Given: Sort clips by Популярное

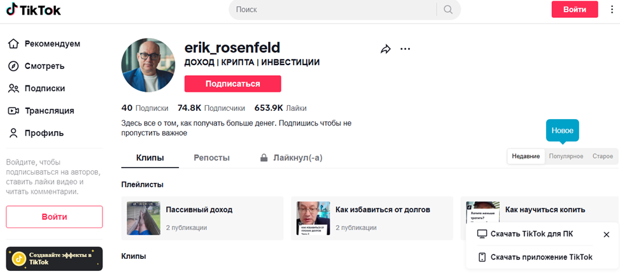Looking at the screenshot, I should point(566,156).
